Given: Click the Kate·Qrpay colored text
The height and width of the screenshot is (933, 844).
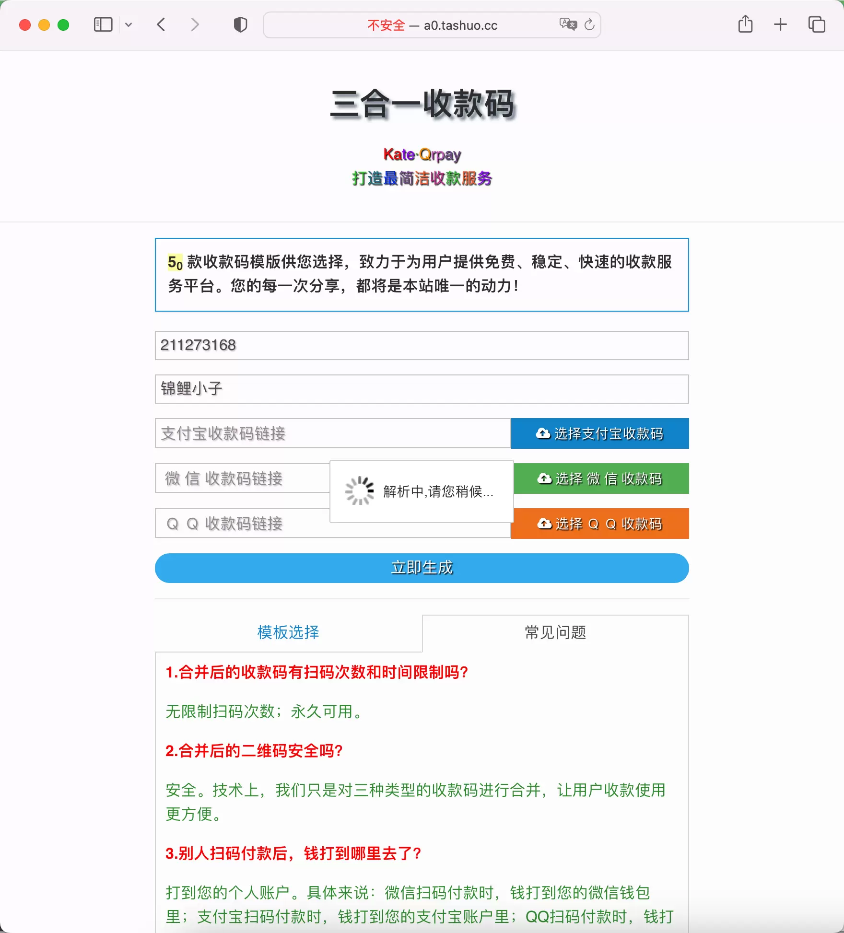Looking at the screenshot, I should click(x=422, y=155).
